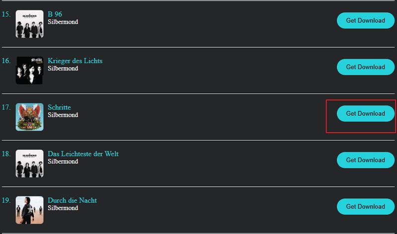
Task: Click Silbermond beneath Durch die Nacht
Action: click(63, 208)
